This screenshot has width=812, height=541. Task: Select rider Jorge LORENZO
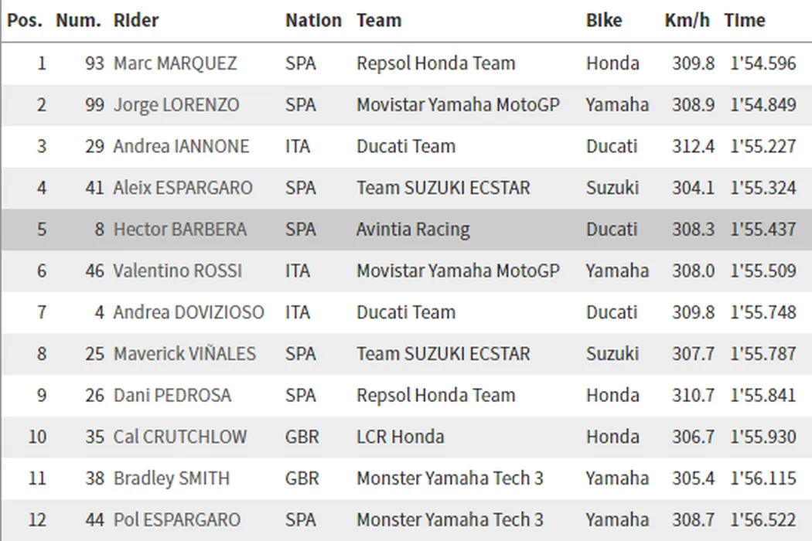tap(176, 105)
